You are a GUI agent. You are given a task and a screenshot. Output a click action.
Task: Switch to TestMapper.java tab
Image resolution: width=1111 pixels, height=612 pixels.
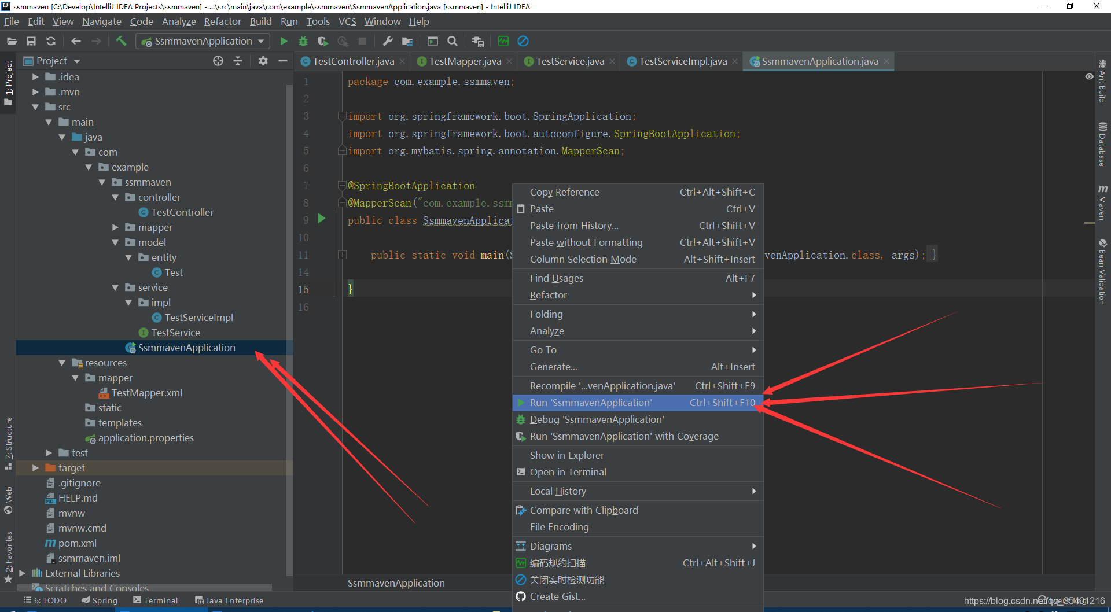465,61
